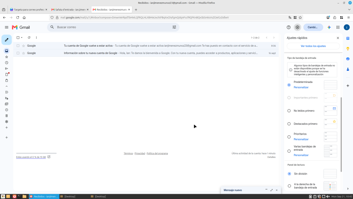Click Personalizar under Prioritarios

301,140
